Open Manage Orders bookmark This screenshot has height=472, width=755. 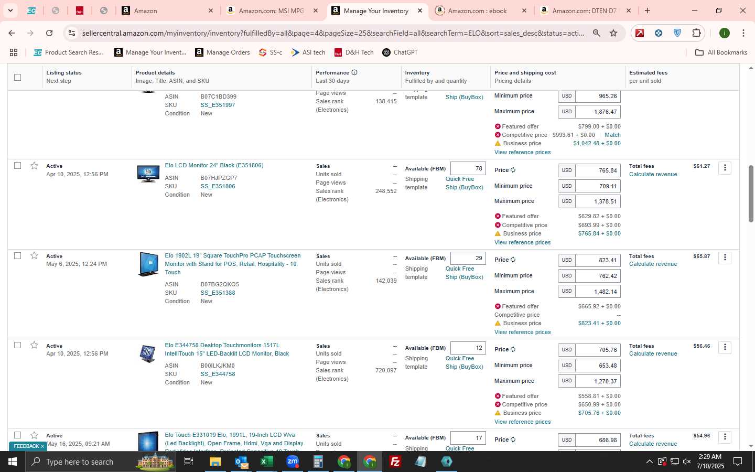[223, 52]
